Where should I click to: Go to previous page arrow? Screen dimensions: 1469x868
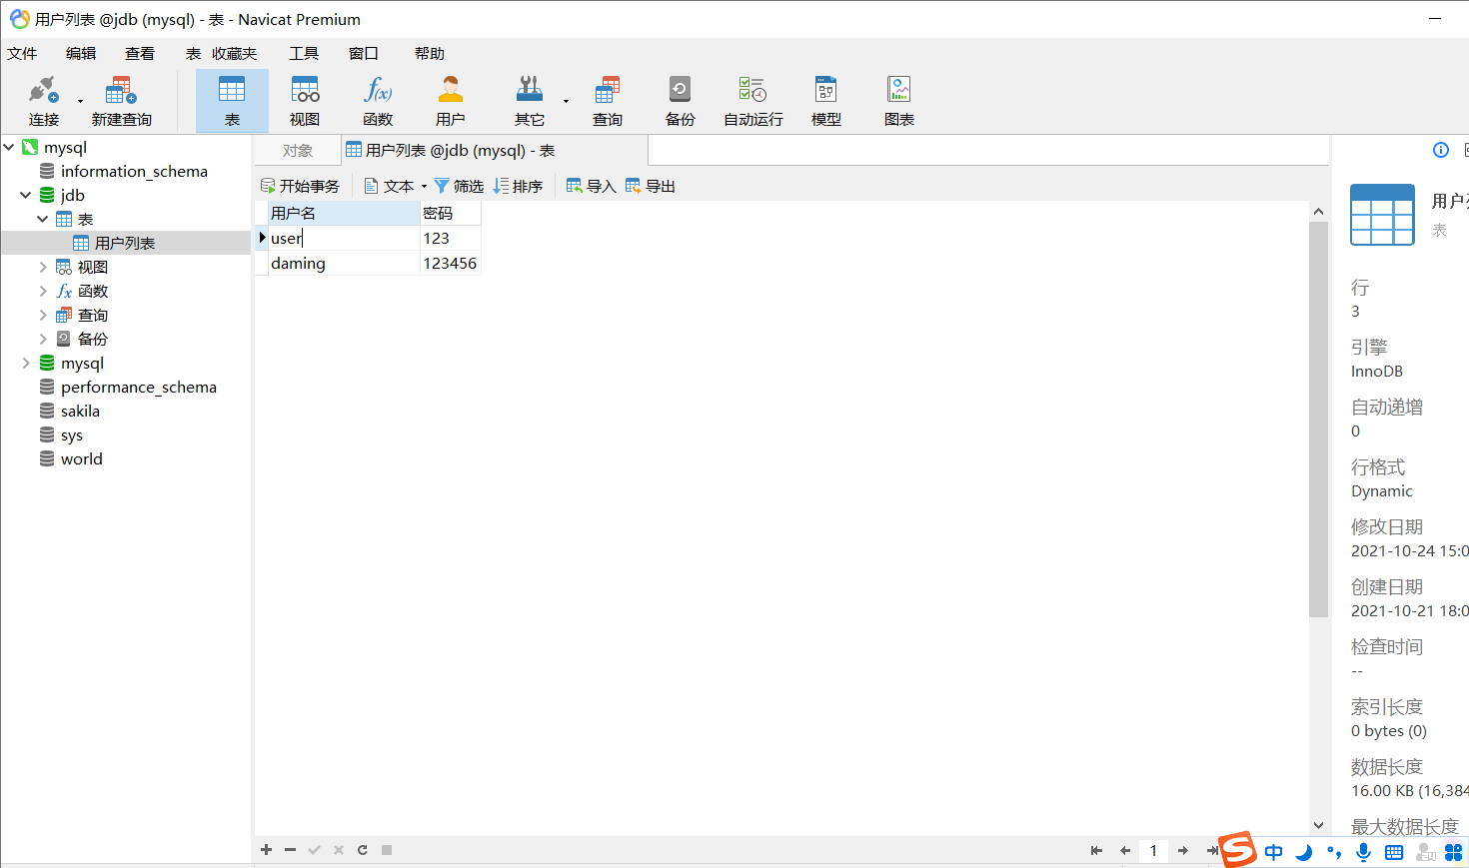pyautogui.click(x=1125, y=850)
